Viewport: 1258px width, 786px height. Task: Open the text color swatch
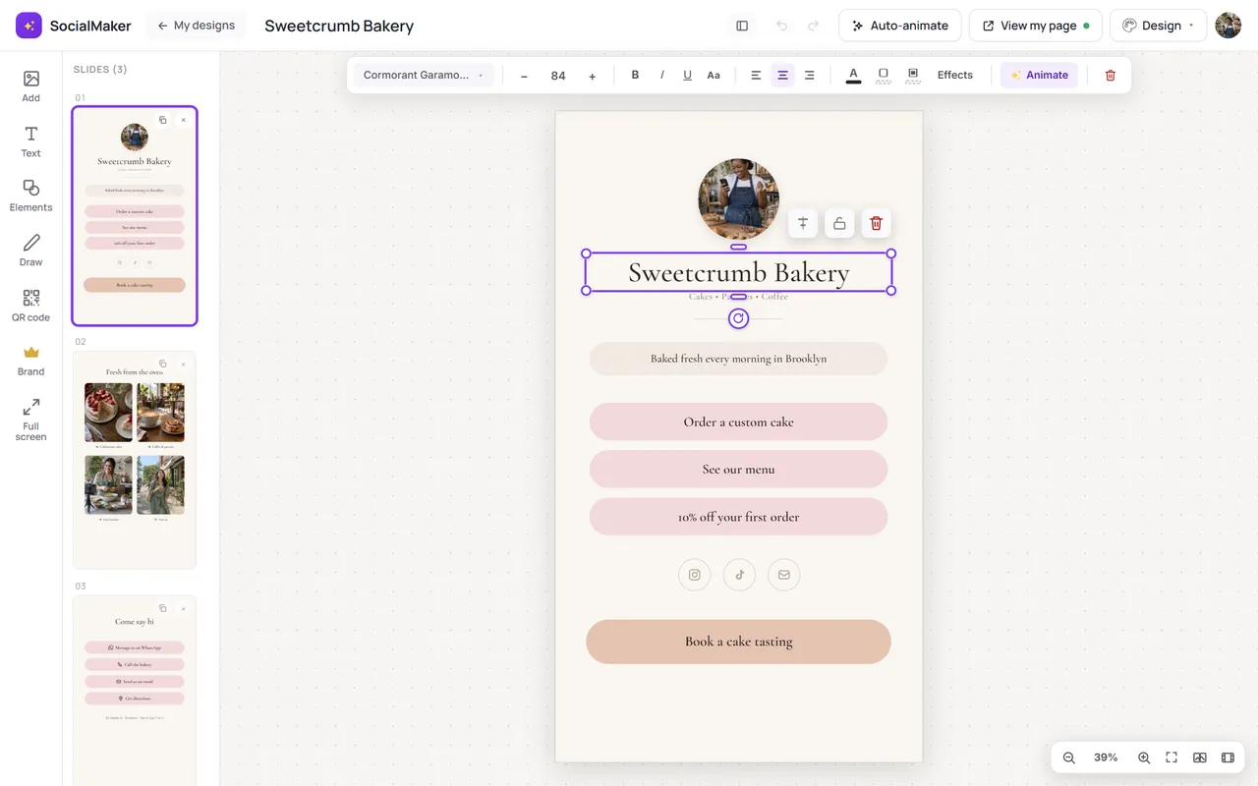click(853, 75)
